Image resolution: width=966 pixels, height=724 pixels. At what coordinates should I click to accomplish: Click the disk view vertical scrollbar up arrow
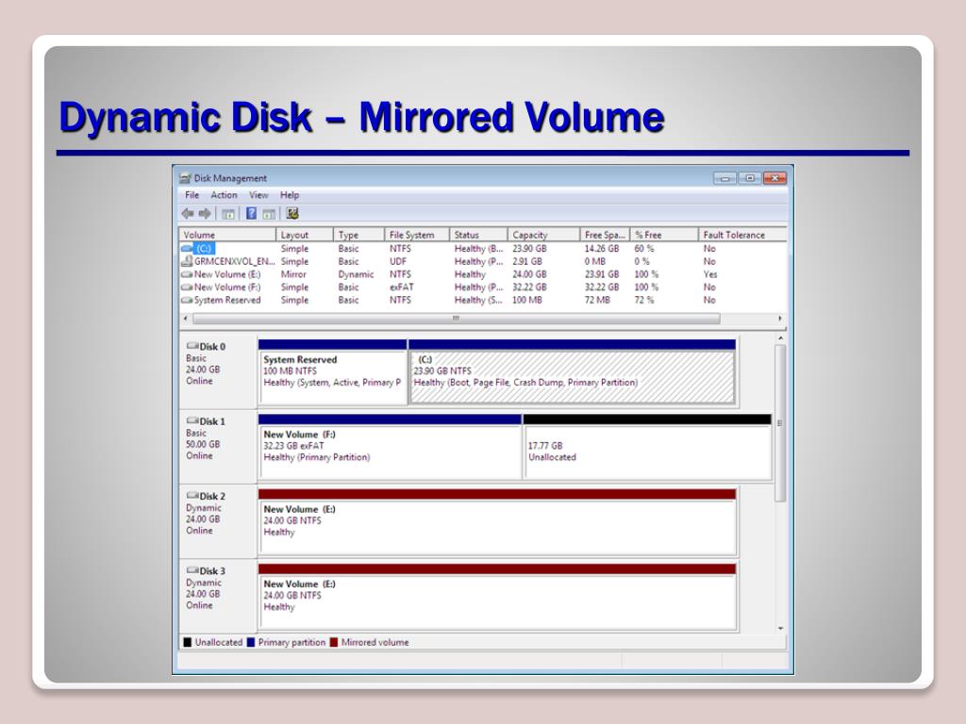coord(780,338)
